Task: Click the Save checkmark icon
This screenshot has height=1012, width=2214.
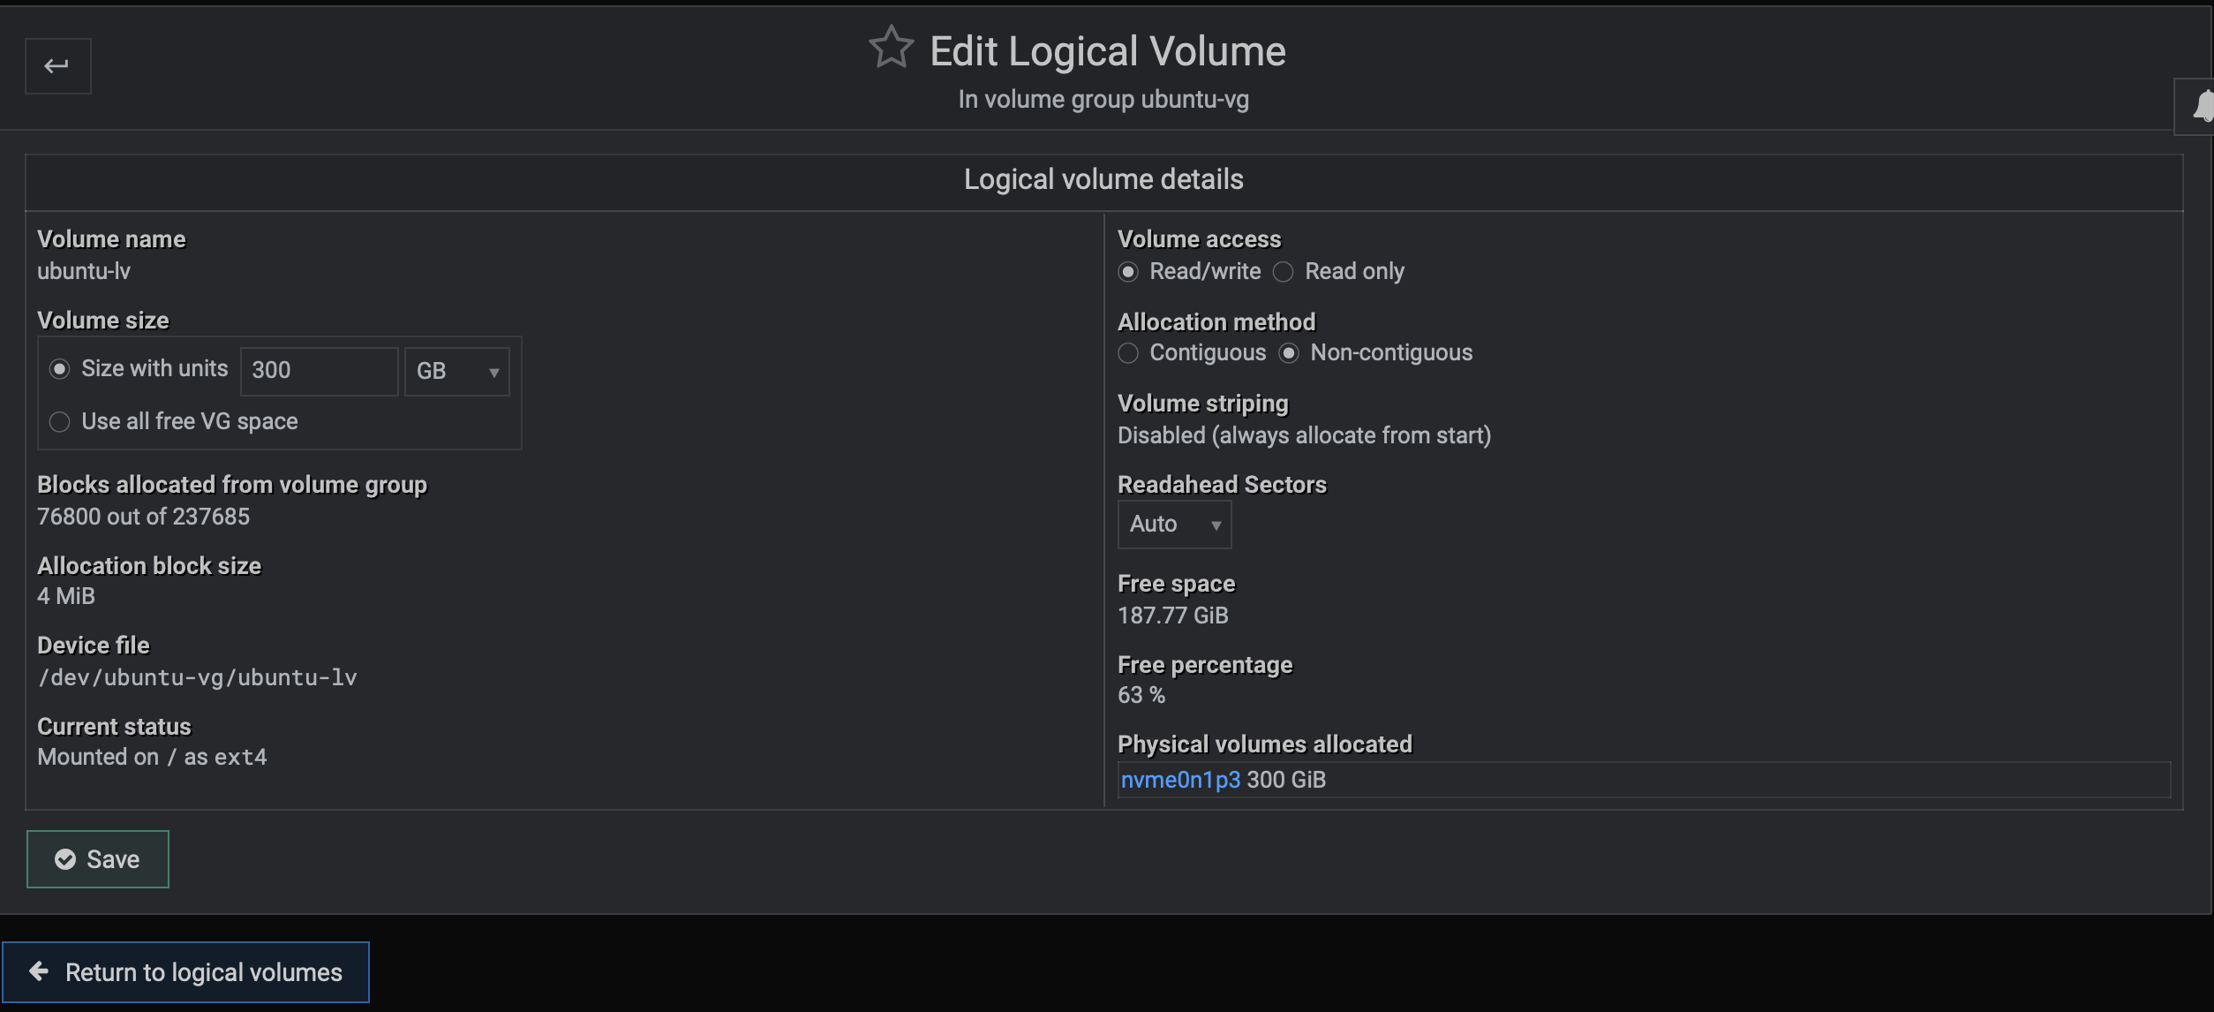Action: [65, 859]
